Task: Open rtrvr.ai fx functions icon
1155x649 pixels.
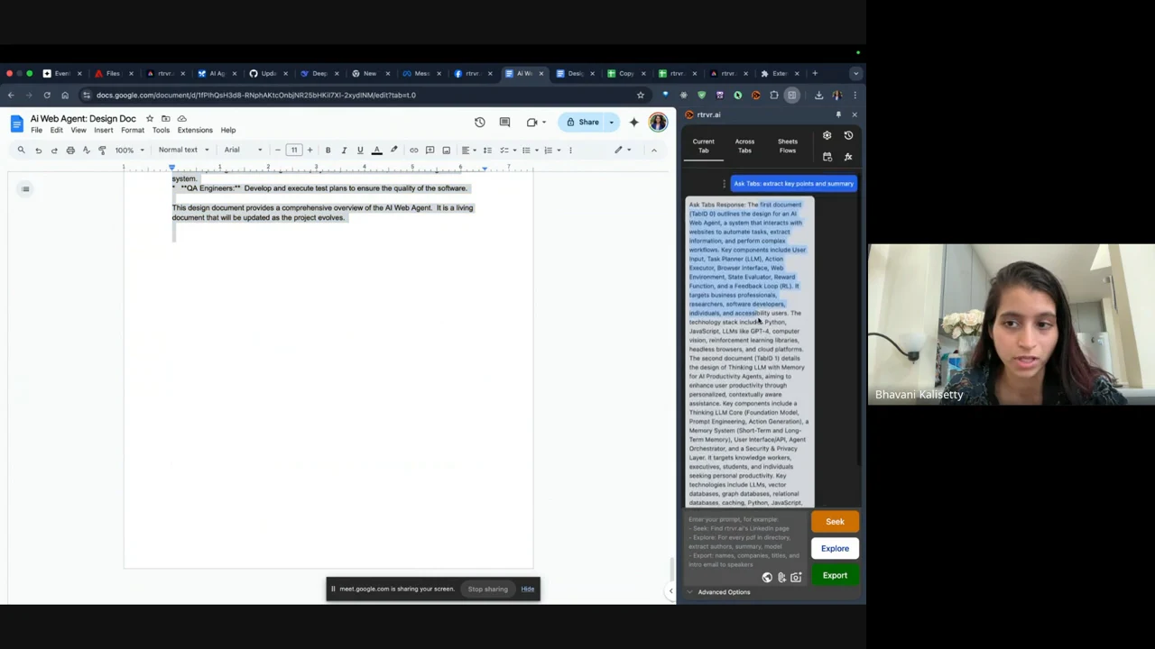Action: (x=848, y=157)
